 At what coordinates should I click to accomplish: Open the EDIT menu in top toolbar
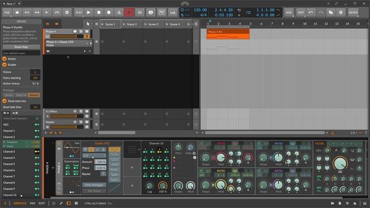coord(301,13)
